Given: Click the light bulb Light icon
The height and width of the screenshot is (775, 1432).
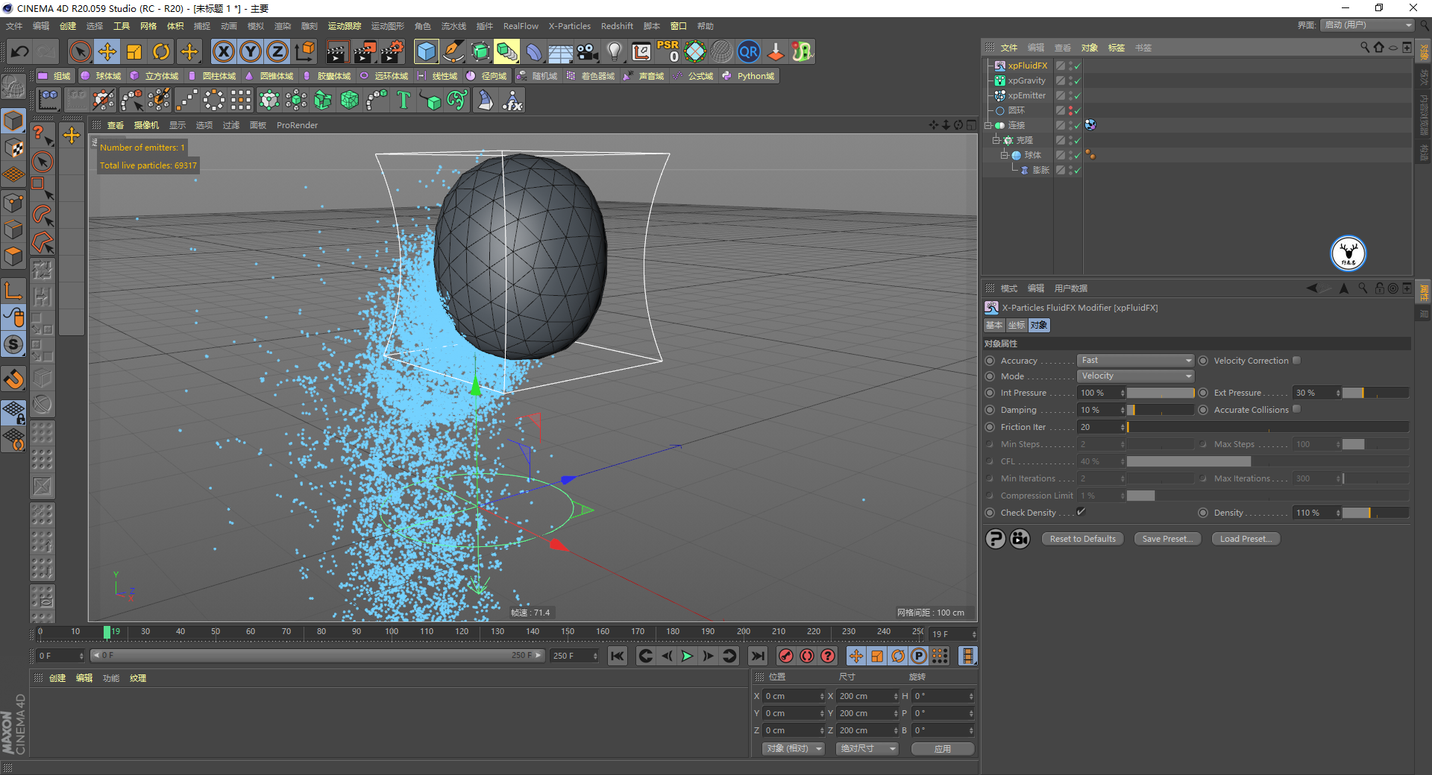Looking at the screenshot, I should [x=614, y=51].
